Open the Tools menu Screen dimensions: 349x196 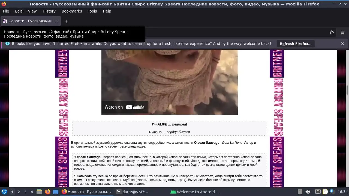92,11
